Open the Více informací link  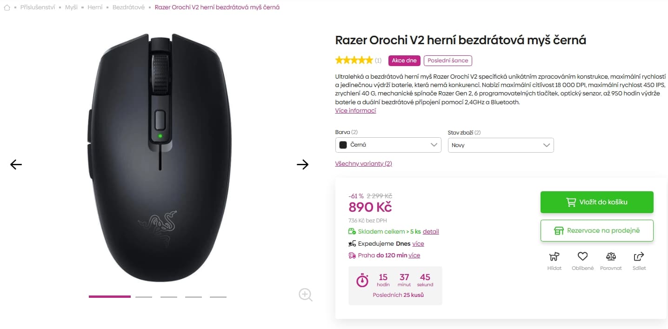pyautogui.click(x=355, y=110)
